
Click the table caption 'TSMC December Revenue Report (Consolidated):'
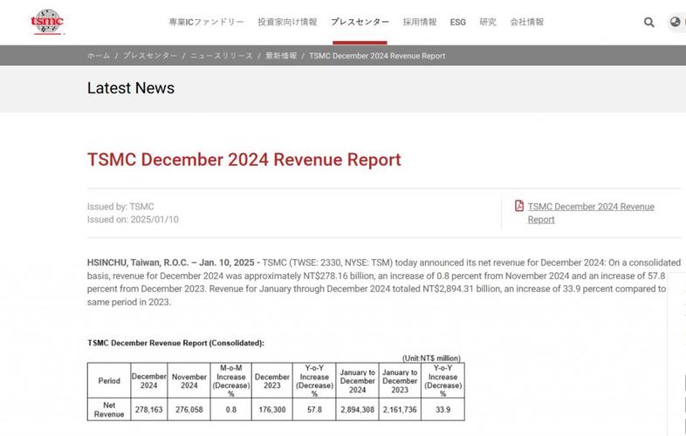pyautogui.click(x=175, y=343)
